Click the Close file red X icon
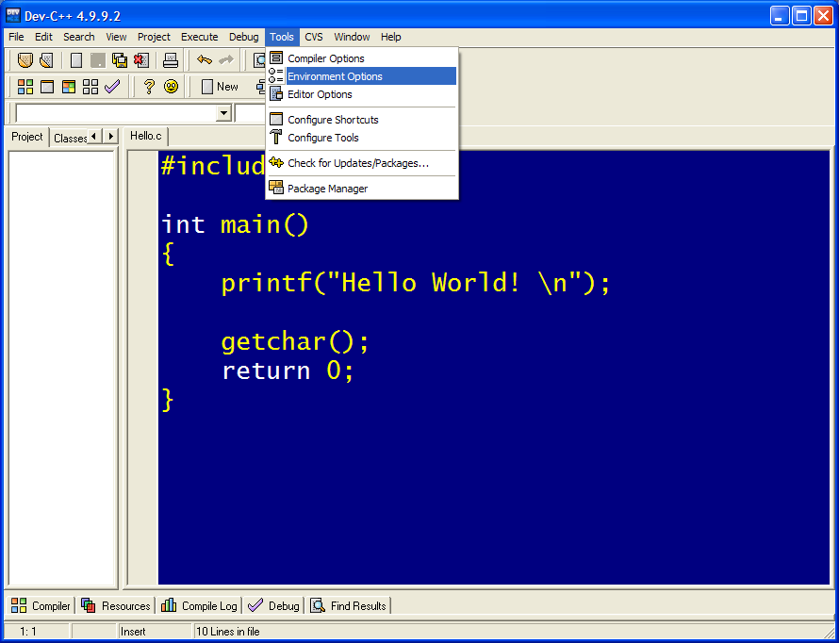Viewport: 839px width, 643px height. [140, 60]
